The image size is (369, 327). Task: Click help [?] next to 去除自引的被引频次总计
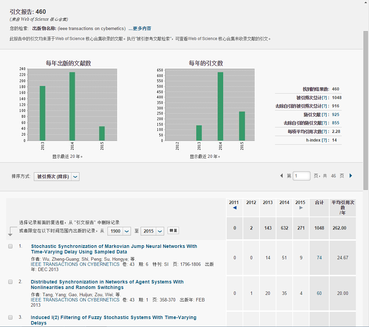coord(324,106)
